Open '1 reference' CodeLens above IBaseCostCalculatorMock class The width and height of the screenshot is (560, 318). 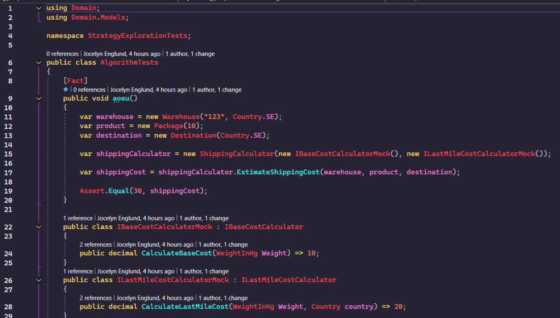tap(77, 218)
